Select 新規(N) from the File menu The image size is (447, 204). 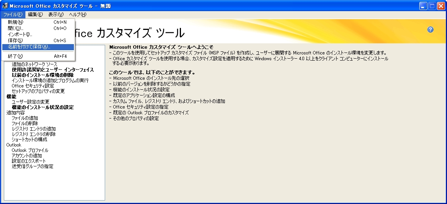pos(15,22)
